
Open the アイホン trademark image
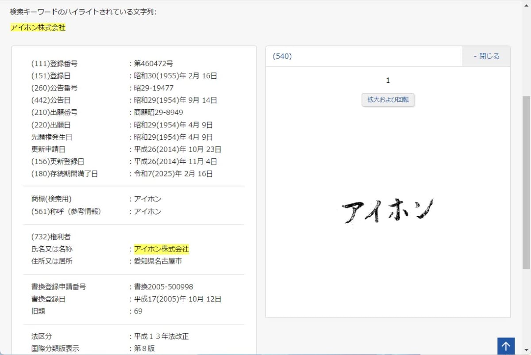388,211
